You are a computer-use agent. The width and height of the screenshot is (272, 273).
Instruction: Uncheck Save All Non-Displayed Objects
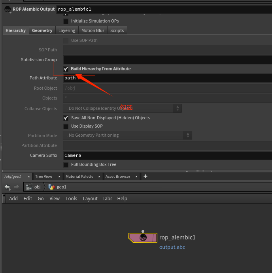coord(66,118)
